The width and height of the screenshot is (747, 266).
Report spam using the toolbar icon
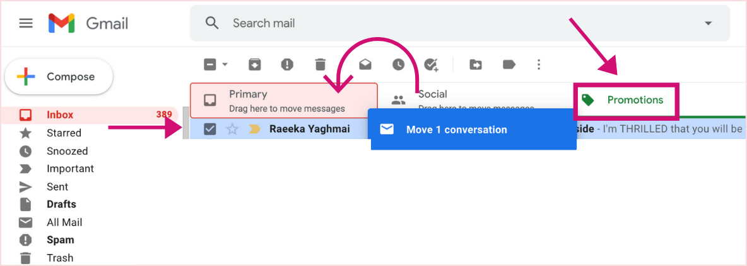tap(287, 65)
